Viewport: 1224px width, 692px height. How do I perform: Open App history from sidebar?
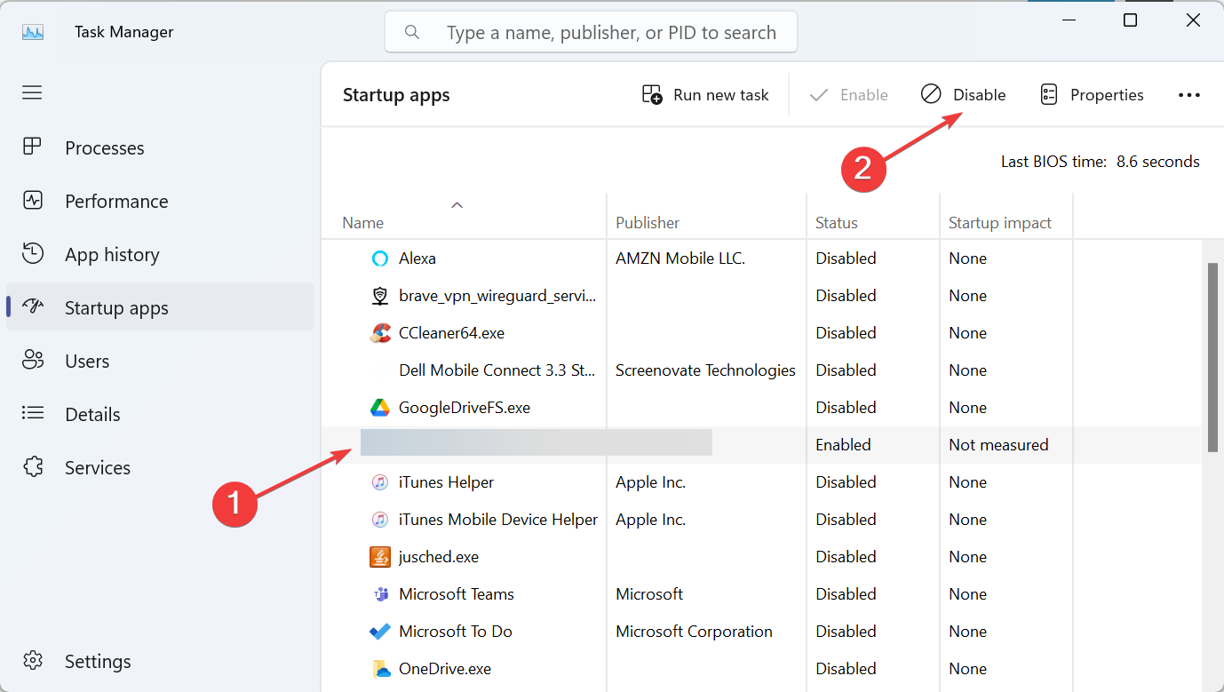(x=111, y=255)
